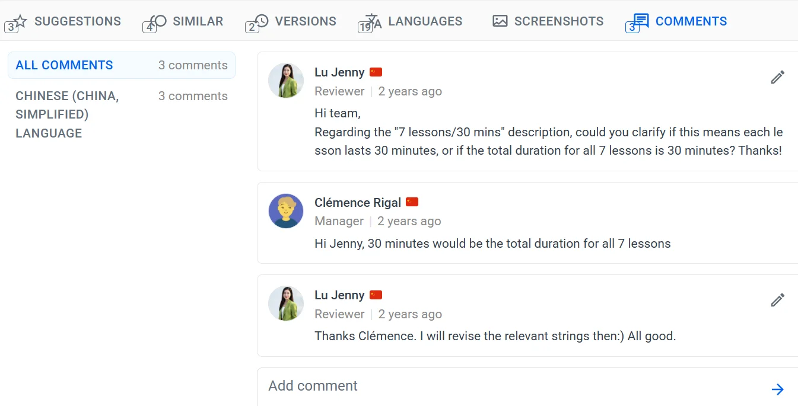The height and width of the screenshot is (406, 798).
Task: Edit Lu Jenny's "Thanks Clémence" comment
Action: click(777, 300)
